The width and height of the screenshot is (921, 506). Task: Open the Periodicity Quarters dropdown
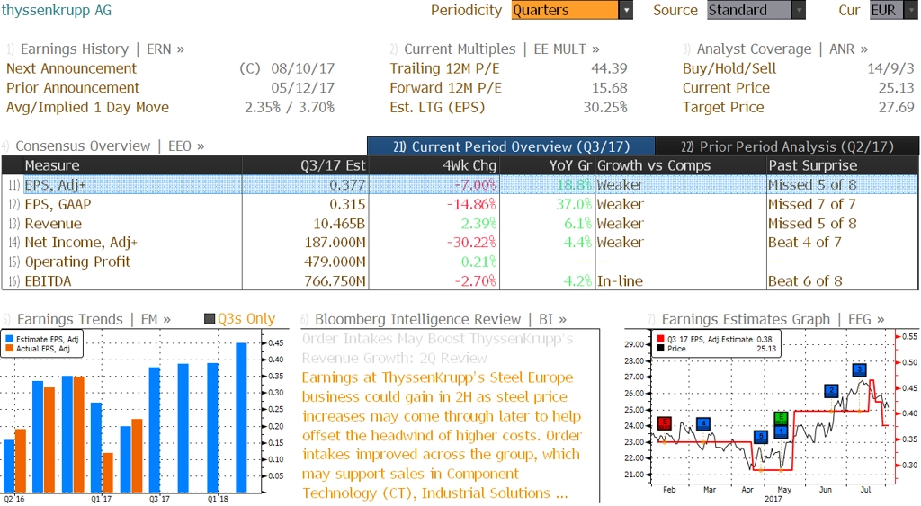coord(571,10)
